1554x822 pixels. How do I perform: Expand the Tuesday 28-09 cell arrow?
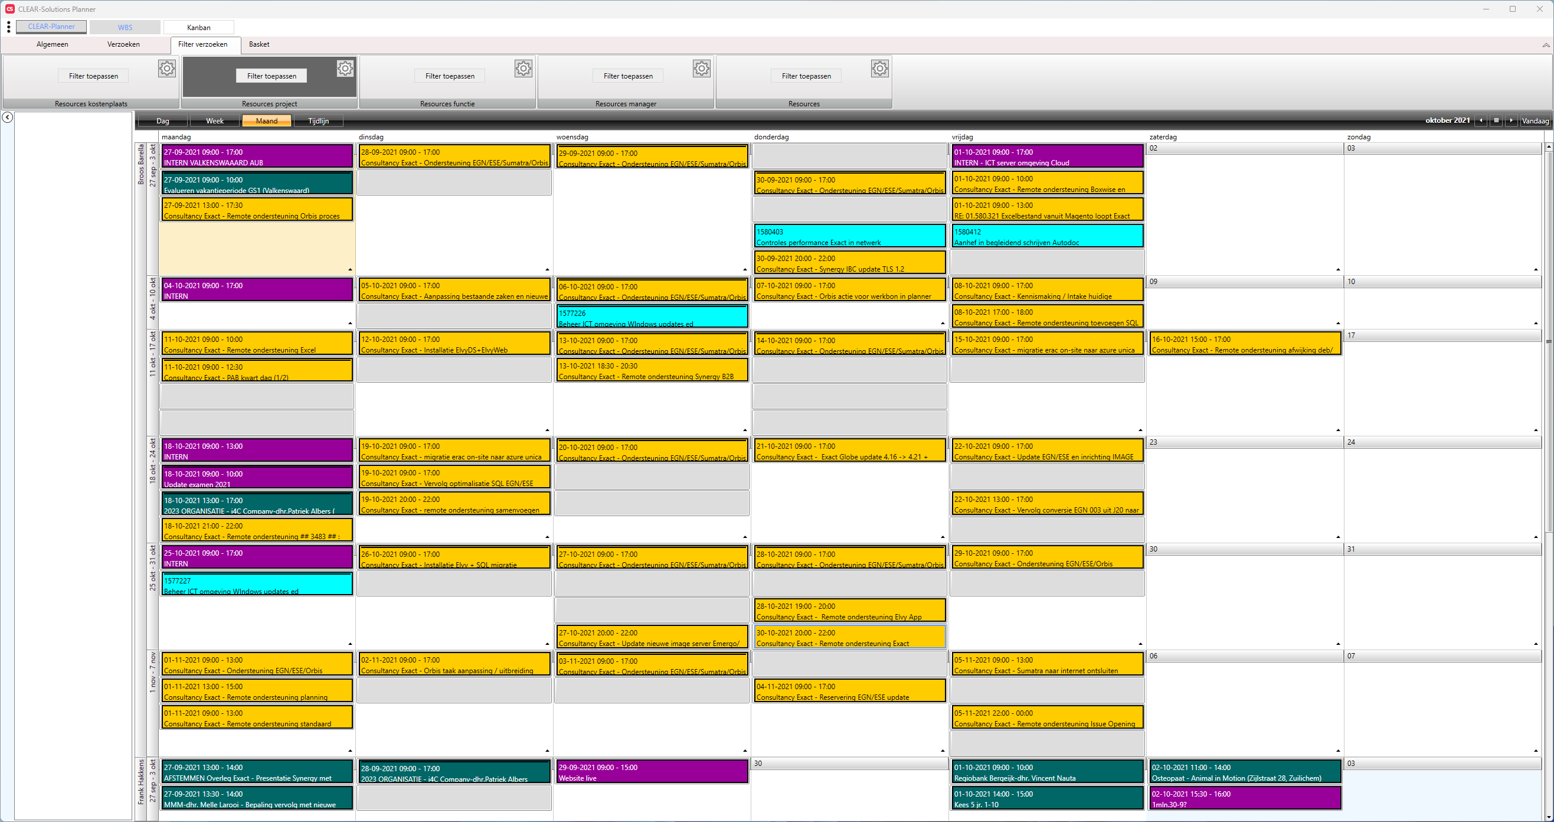point(547,270)
